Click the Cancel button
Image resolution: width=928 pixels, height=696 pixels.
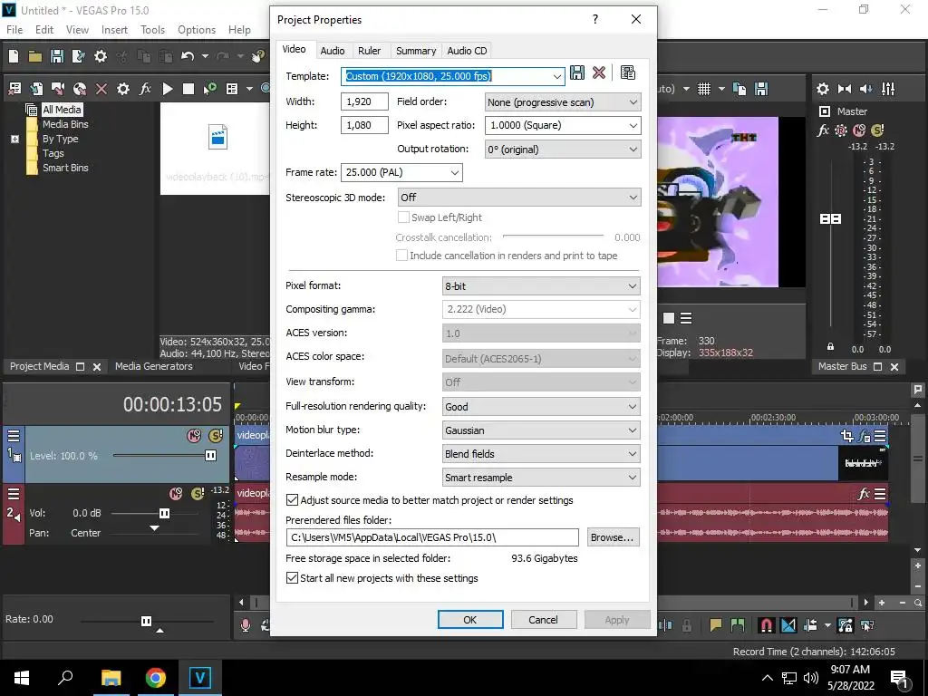pos(543,620)
